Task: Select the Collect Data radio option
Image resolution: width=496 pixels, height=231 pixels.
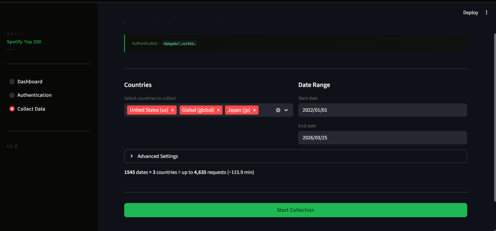Action: [12, 109]
